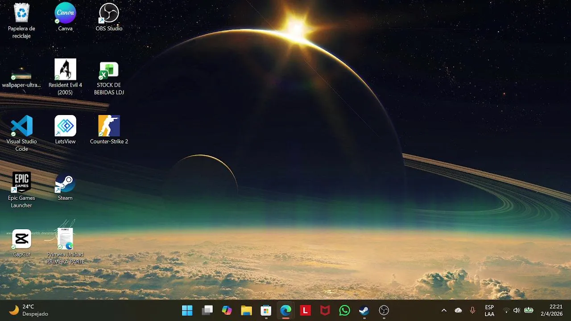571x321 pixels.
Task: Open Microsoft Store from the taskbar
Action: (x=266, y=310)
